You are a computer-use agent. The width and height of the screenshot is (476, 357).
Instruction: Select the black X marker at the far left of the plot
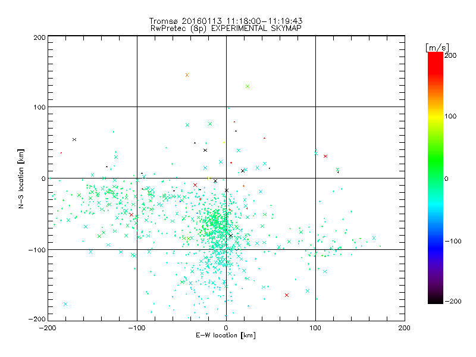pyautogui.click(x=74, y=140)
